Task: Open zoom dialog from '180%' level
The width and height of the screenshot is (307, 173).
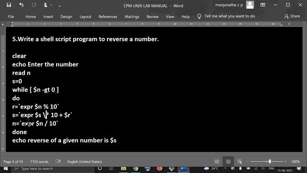Action: [x=295, y=161]
